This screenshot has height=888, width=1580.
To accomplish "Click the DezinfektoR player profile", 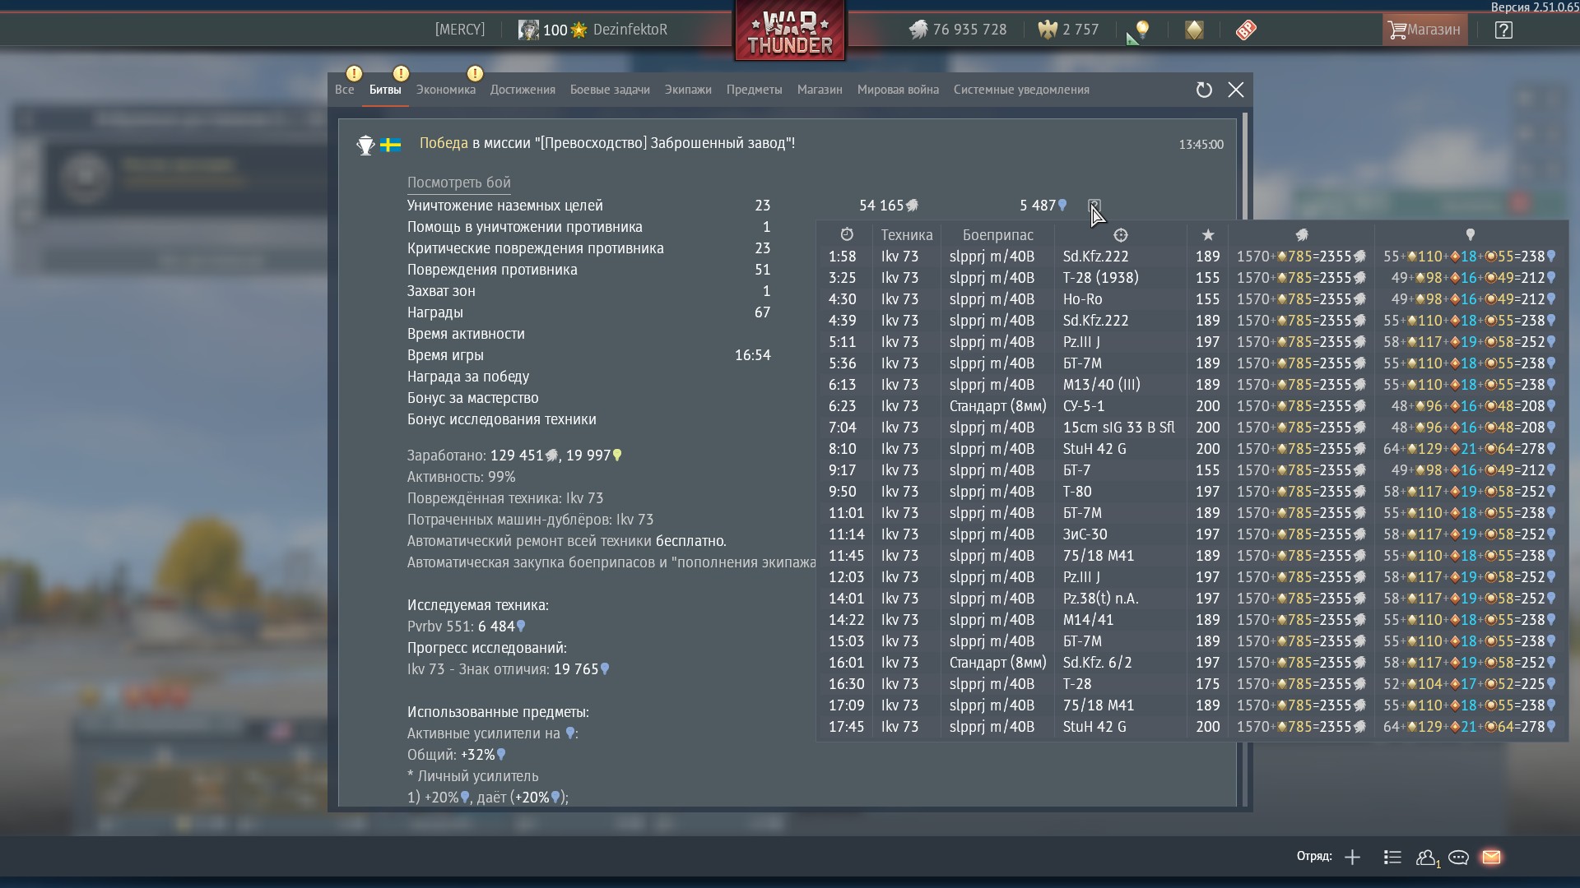I will (630, 30).
